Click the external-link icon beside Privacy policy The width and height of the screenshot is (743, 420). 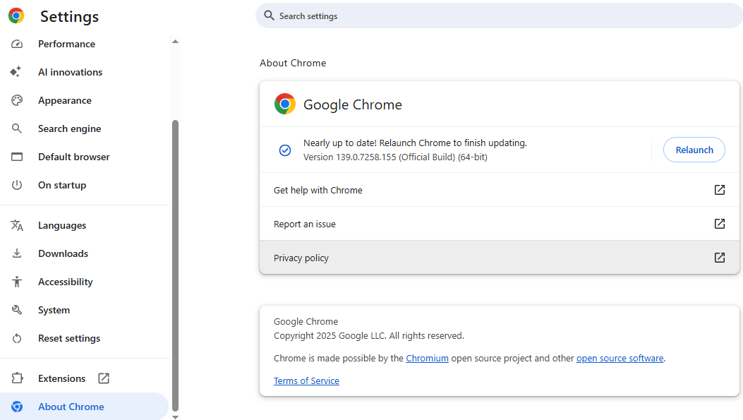point(719,257)
